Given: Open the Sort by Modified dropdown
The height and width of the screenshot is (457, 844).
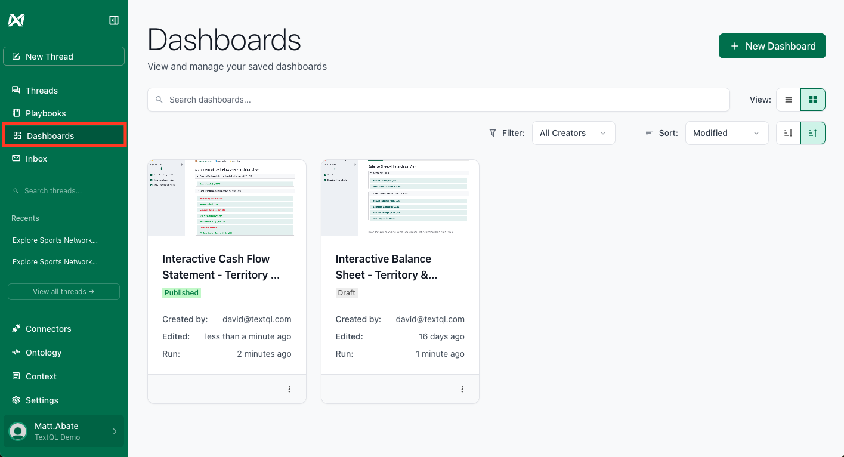Looking at the screenshot, I should (x=726, y=132).
